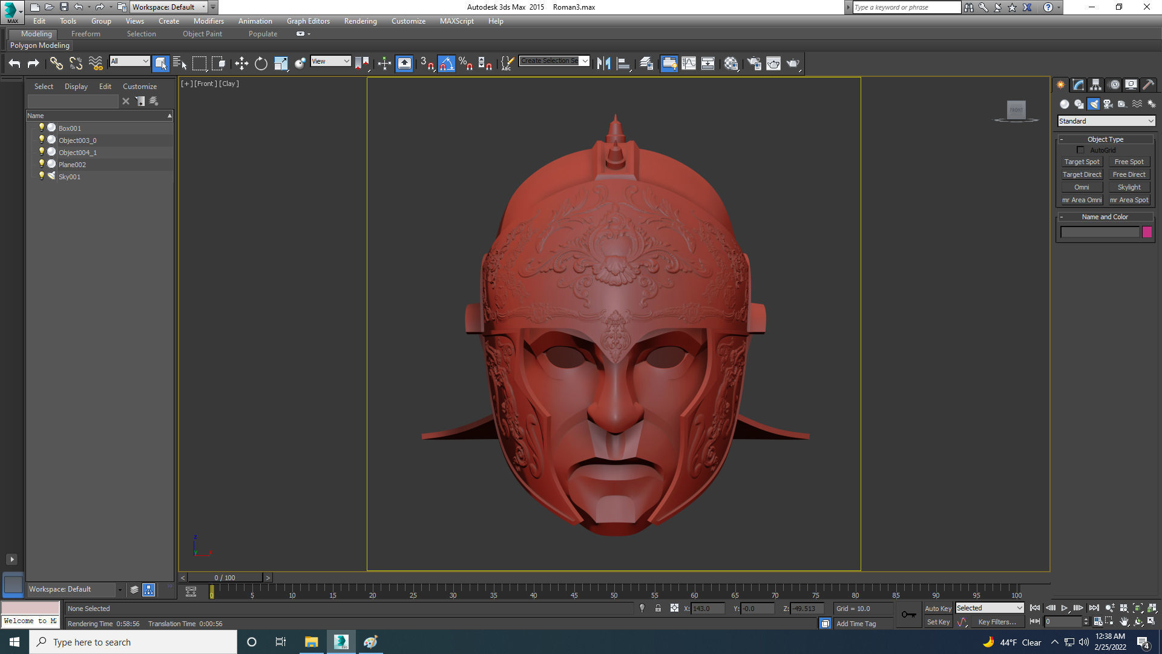The height and width of the screenshot is (654, 1162).
Task: Click the Mirror tool icon
Action: tap(603, 63)
